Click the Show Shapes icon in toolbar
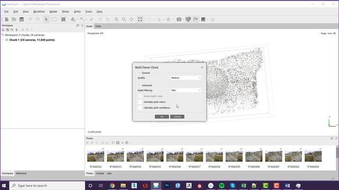This screenshot has height=190, width=339. pyautogui.click(x=189, y=20)
